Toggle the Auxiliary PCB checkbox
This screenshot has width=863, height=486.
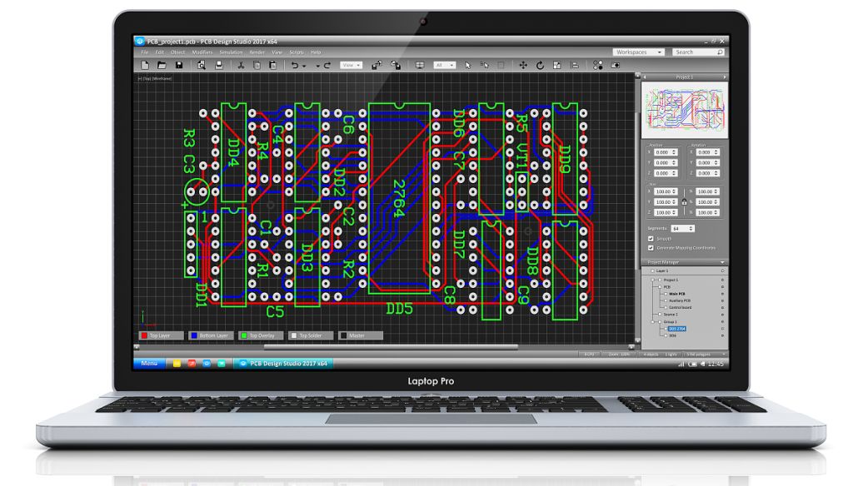pos(666,300)
